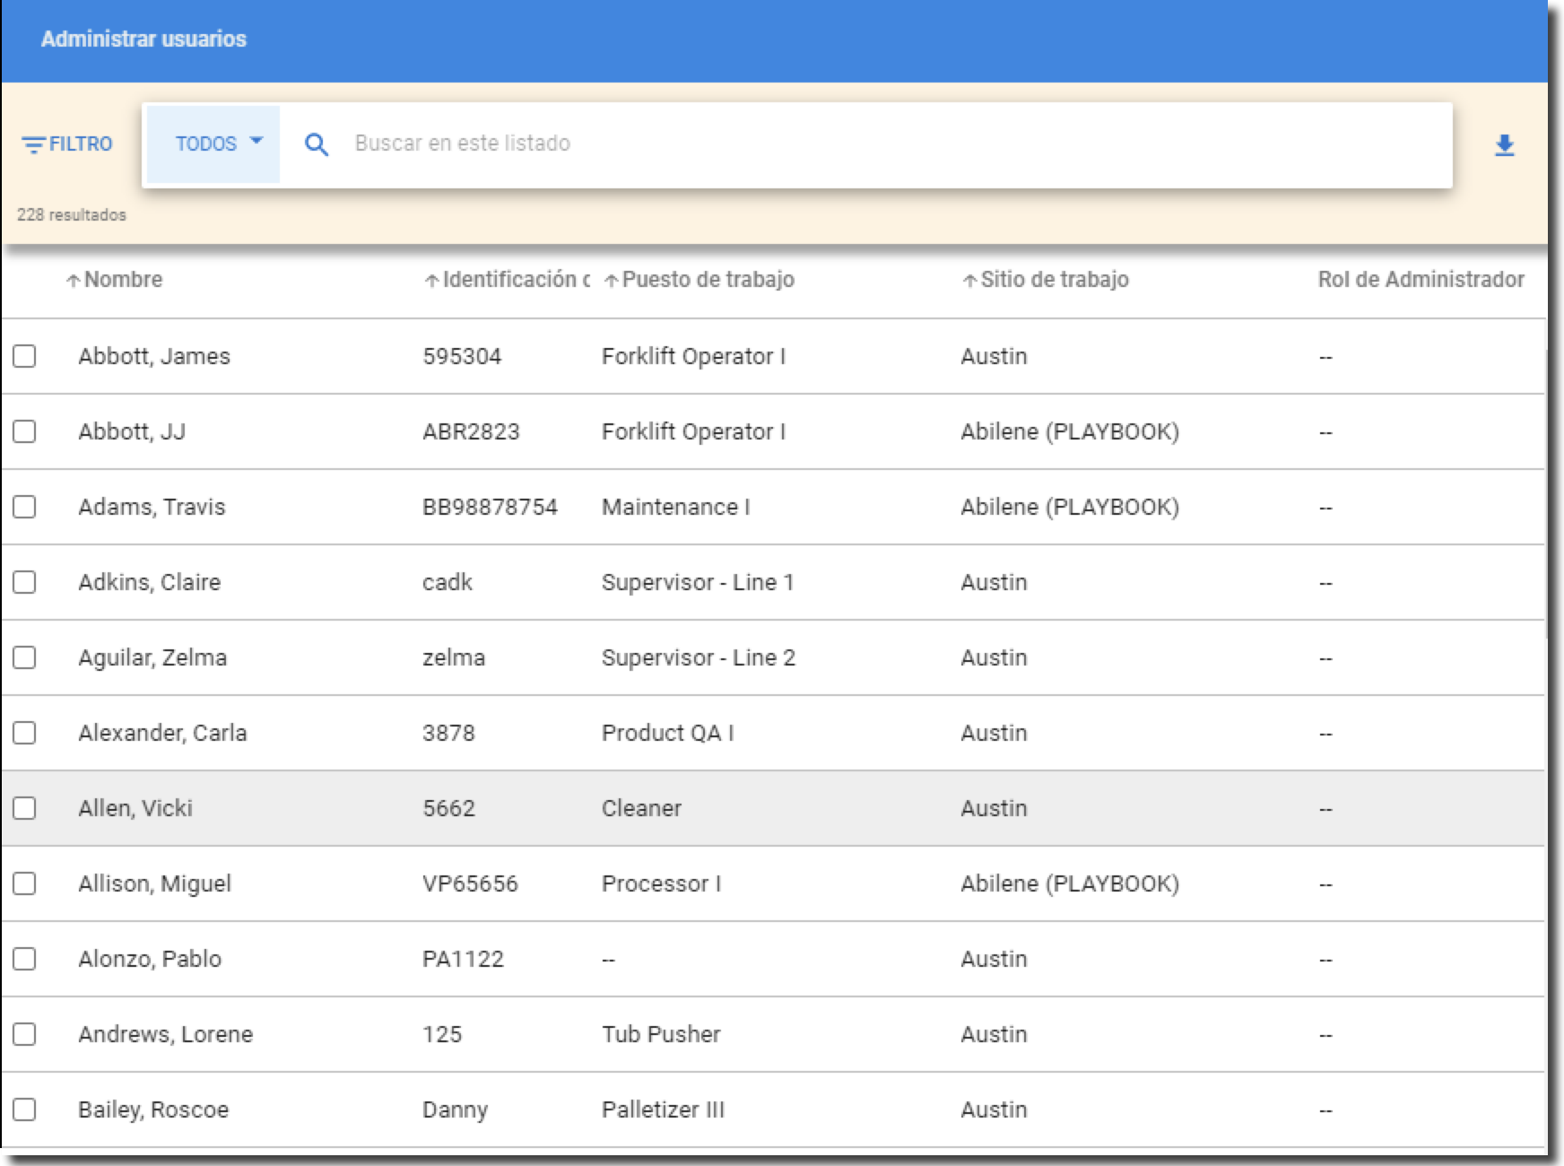Click sort arrow beside Identificación column
Screen dimensions: 1564x1166
point(431,281)
